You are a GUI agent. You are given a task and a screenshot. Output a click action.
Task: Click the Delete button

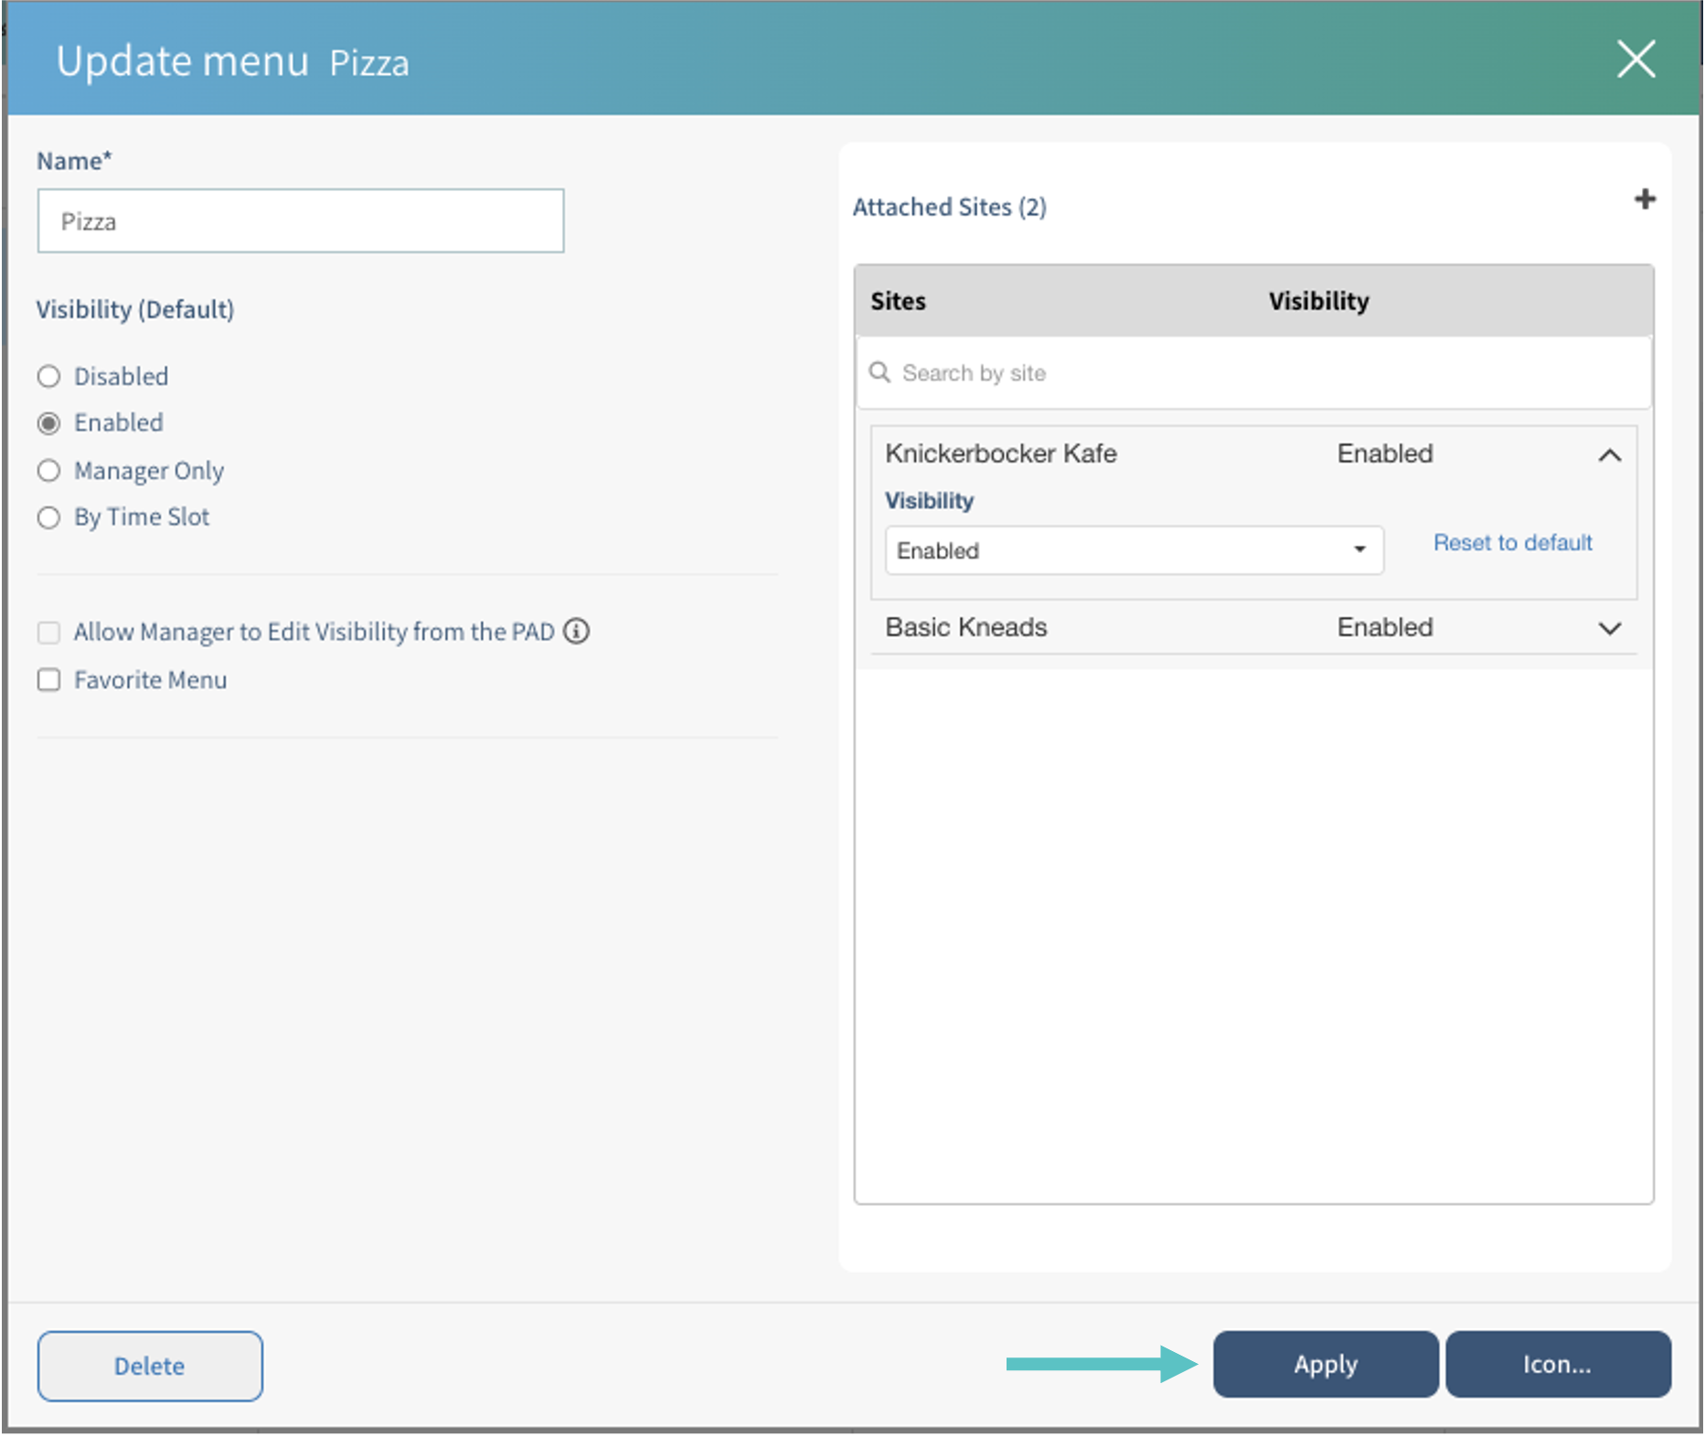click(x=150, y=1367)
